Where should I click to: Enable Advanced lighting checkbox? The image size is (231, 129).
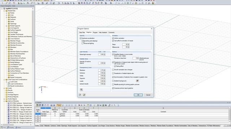point(83,43)
